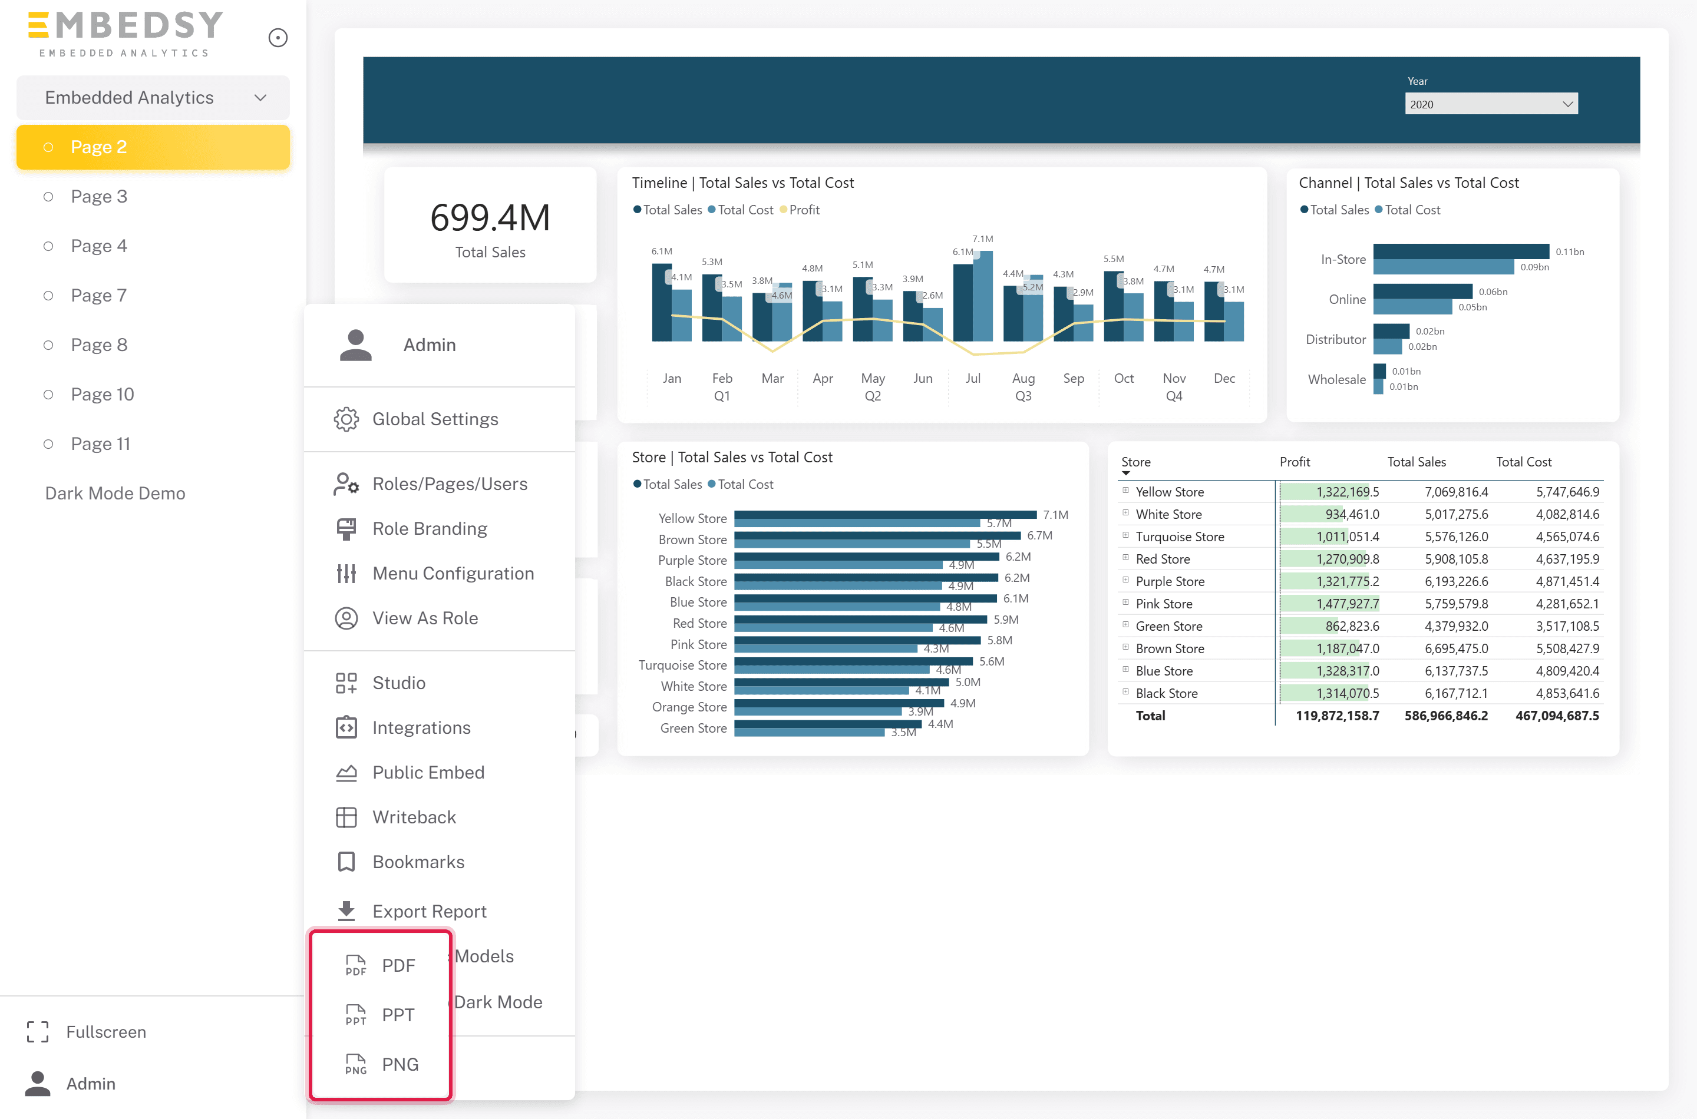
Task: Click the Roles/Pages/Users icon
Action: click(x=346, y=484)
